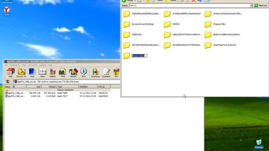This screenshot has height=151, width=269.
Task: Open the Find tool in WinRAR
Action: click(63, 73)
